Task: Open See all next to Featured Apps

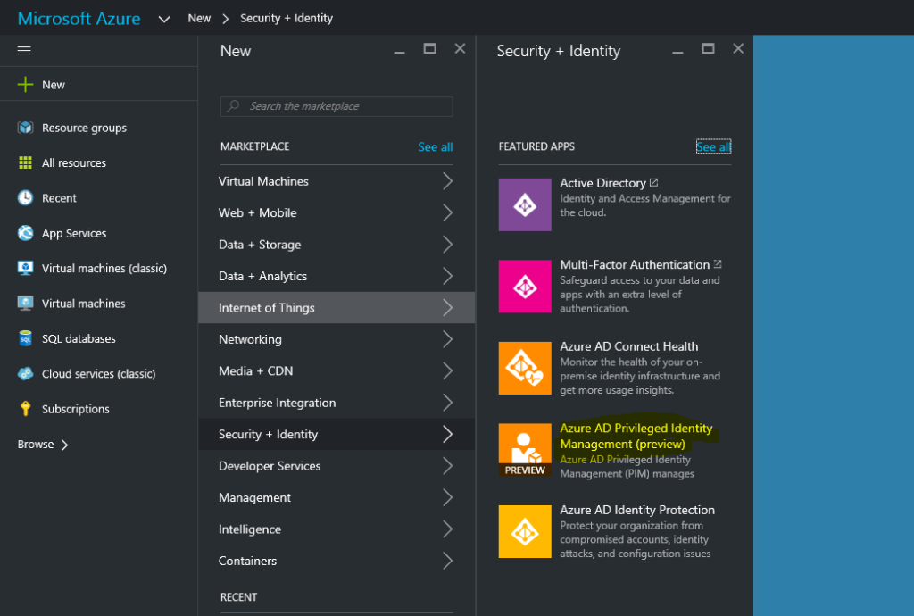Action: pyautogui.click(x=712, y=146)
